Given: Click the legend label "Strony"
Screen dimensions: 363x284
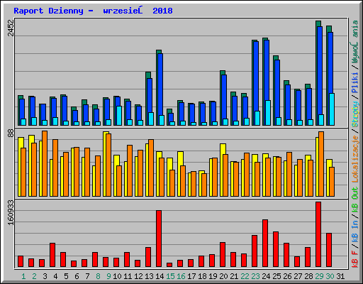Looking at the screenshot, I should tap(355, 114).
